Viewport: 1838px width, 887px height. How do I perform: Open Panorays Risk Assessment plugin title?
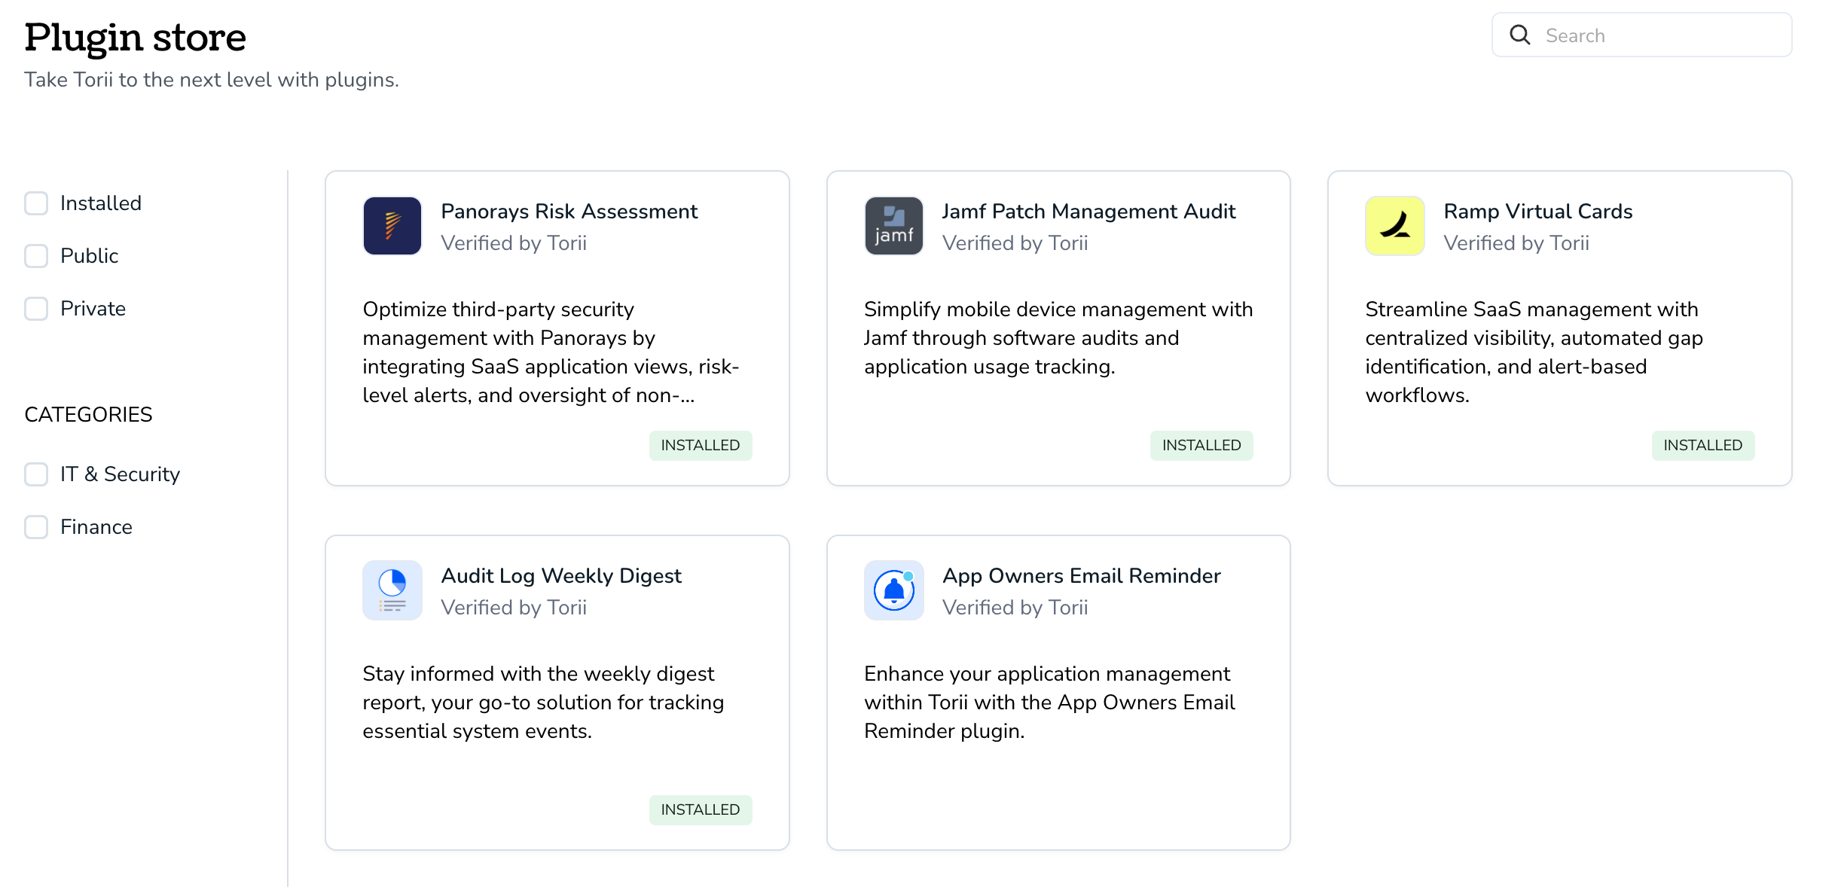(569, 212)
